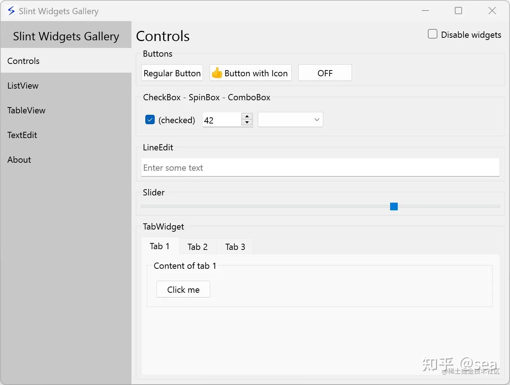Open the TableView page in sidebar

click(x=26, y=110)
